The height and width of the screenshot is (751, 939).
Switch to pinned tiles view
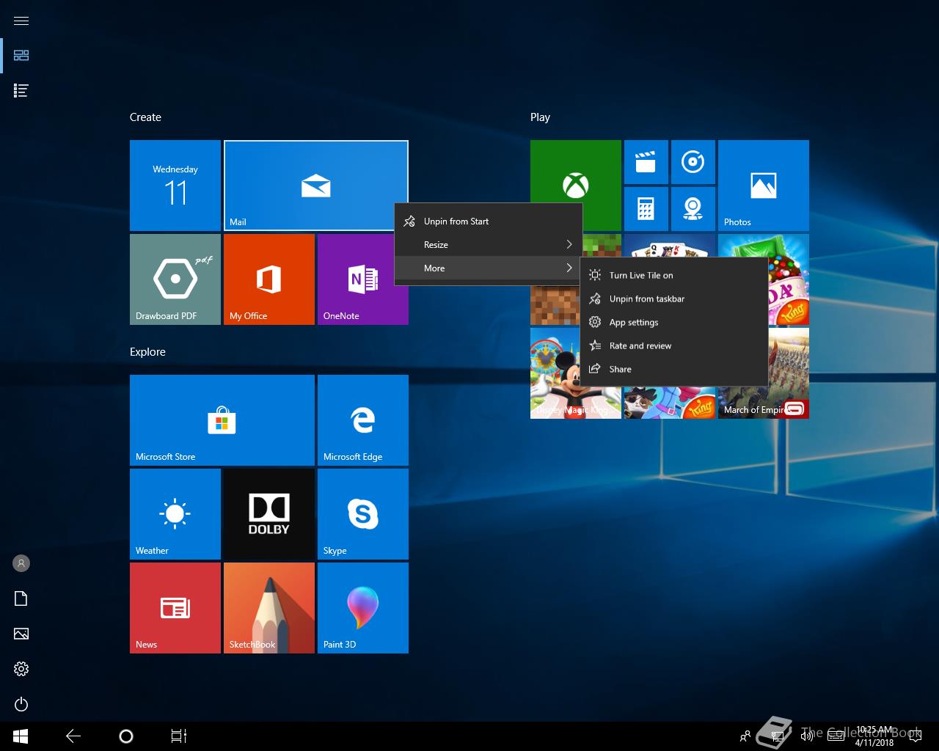pos(21,56)
